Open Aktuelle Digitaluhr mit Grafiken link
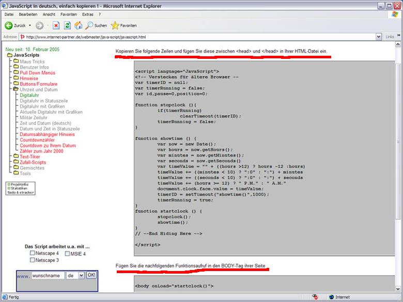Screen dimensions: 403x302 click(x=51, y=112)
